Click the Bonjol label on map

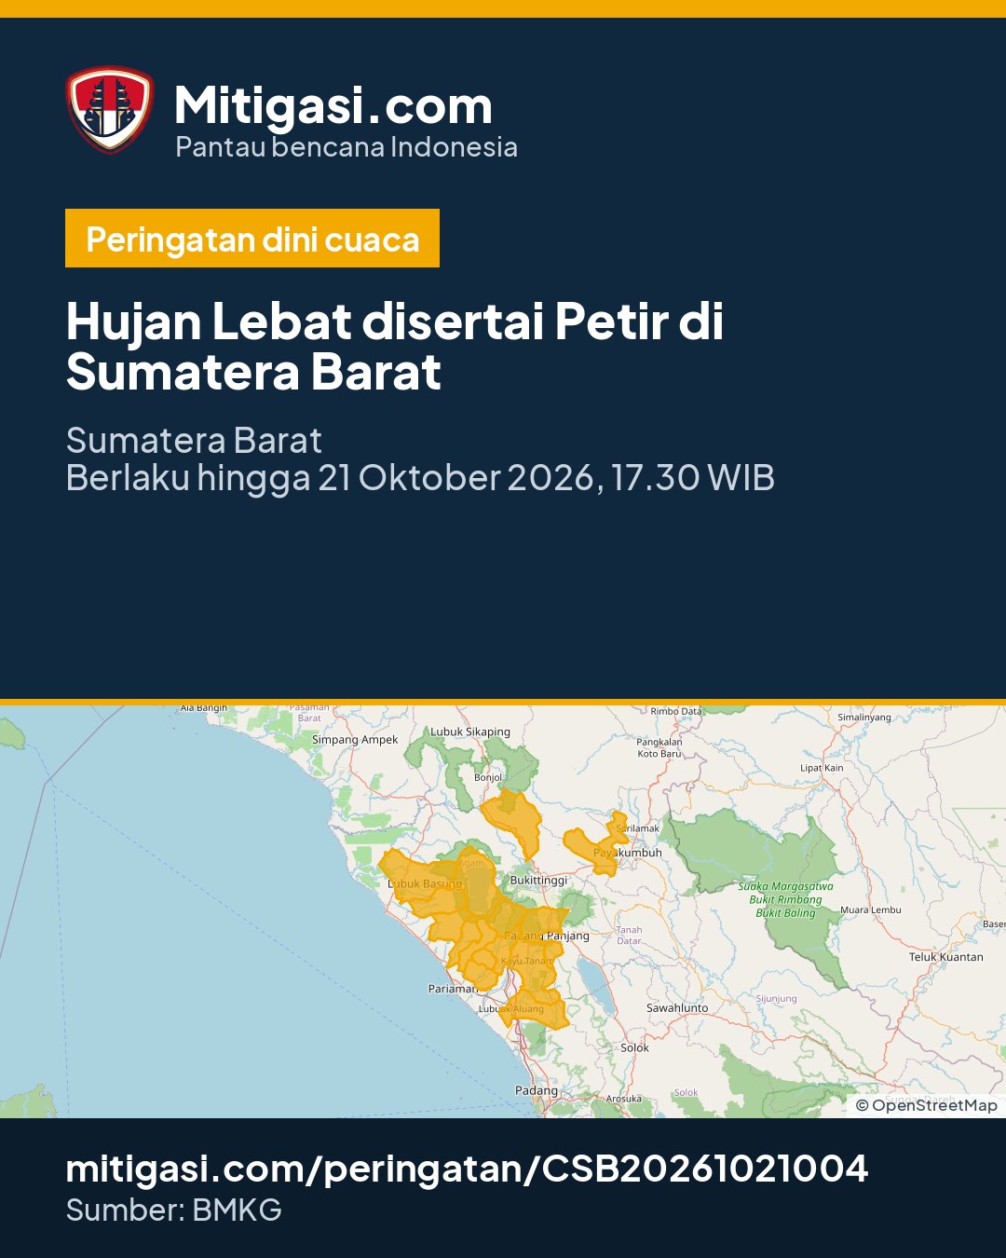tap(488, 777)
